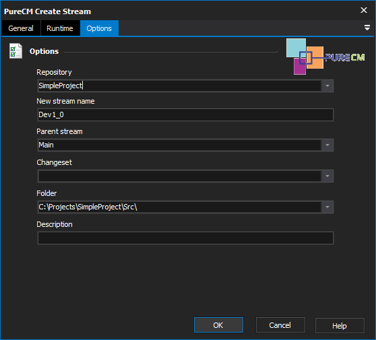
Task: Select the Options tab
Action: click(x=99, y=28)
